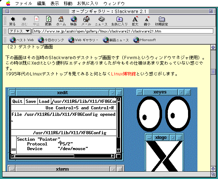Viewport: 218px width, 179px height.
Task: Open Favorites (お気に入り) folder toolbar icon
Action: point(119,21)
